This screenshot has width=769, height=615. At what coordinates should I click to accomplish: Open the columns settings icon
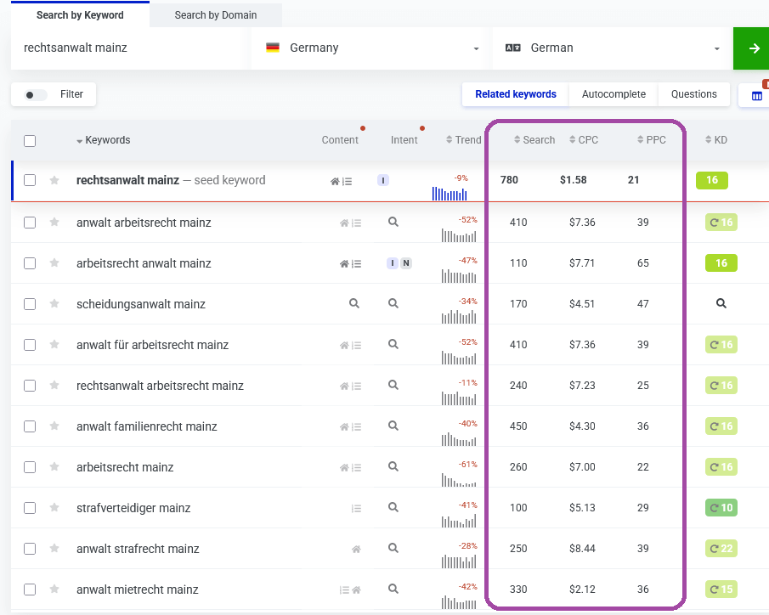click(757, 96)
